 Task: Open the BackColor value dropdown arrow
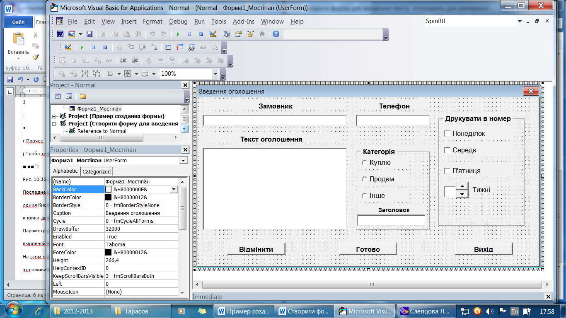174,189
